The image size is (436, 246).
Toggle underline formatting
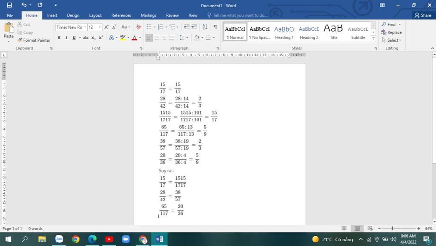pyautogui.click(x=74, y=37)
